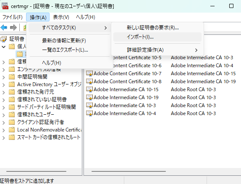The height and width of the screenshot is (184, 241).
Task: Click folder icon of 信頼されていない証明書
Action: pos(12,100)
